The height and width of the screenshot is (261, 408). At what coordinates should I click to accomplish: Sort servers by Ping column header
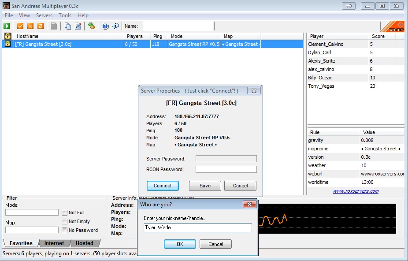click(159, 36)
